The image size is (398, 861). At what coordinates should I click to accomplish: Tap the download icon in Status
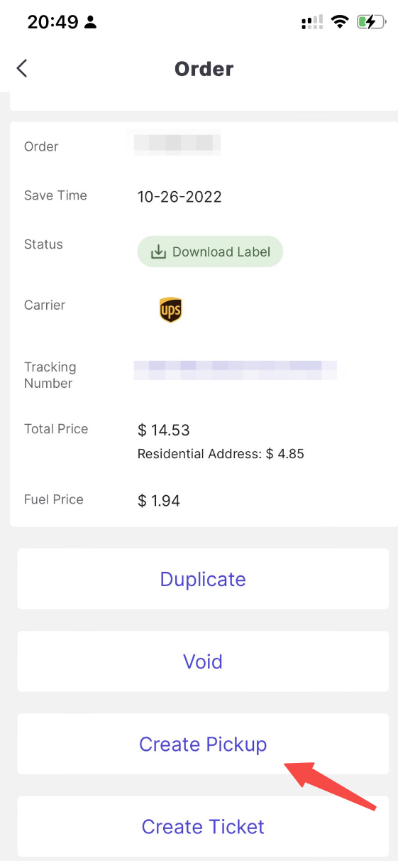[x=158, y=252]
